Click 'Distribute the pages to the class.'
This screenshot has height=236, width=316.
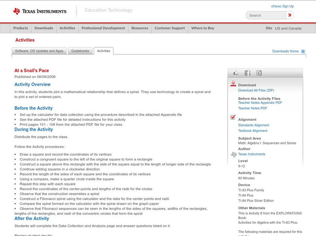coord(41,137)
